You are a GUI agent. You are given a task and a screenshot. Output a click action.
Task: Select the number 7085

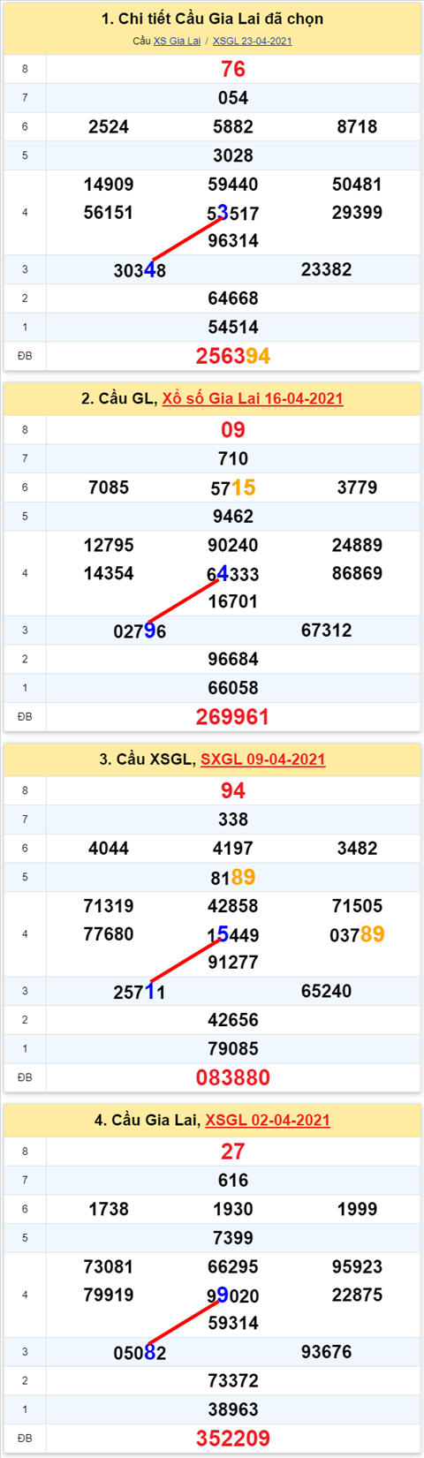[109, 487]
